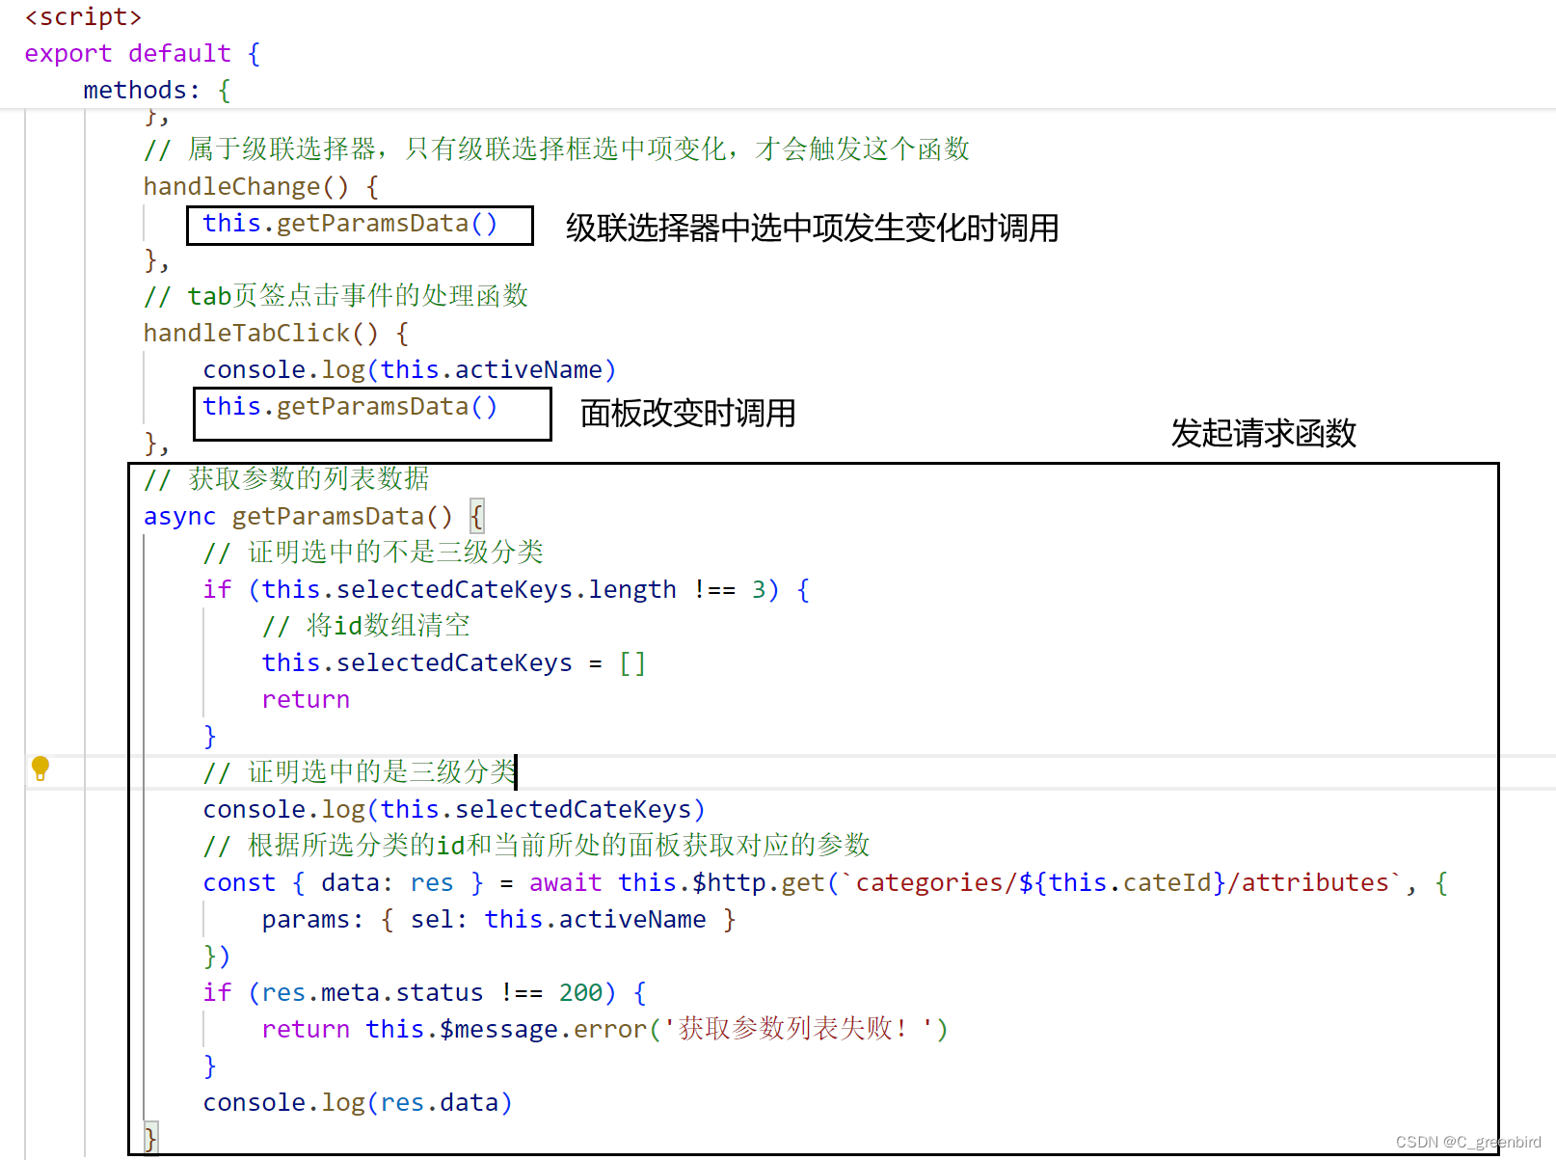This screenshot has width=1556, height=1160.
Task: Click the comment about 级联选择器 above handleChange
Action: [556, 149]
